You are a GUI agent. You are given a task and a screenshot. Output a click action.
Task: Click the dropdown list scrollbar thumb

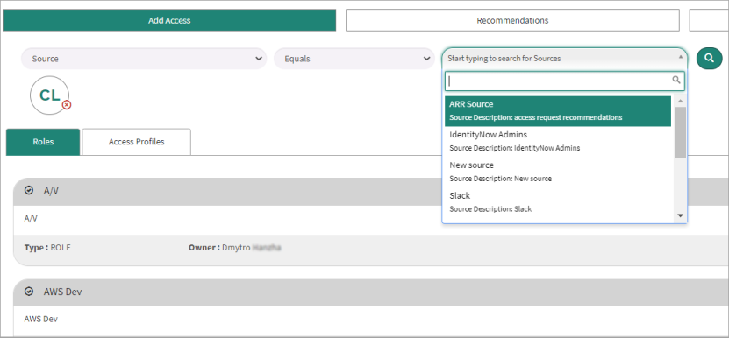tap(680, 132)
